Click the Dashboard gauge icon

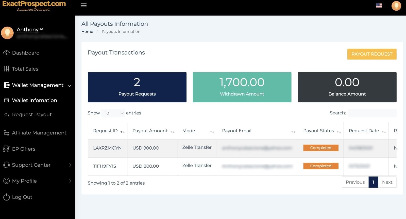pos(6,53)
